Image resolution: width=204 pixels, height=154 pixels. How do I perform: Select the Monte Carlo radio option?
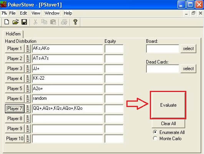(x=155, y=138)
